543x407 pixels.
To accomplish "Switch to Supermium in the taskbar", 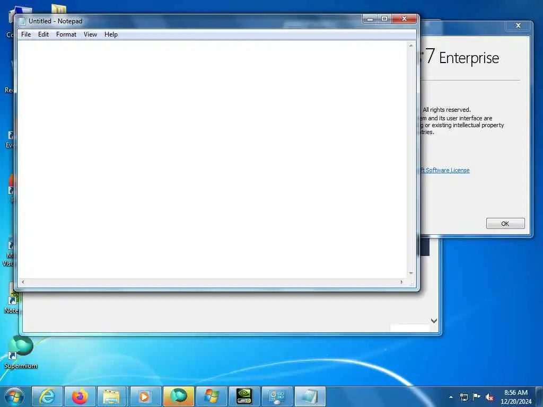I will click(x=178, y=396).
